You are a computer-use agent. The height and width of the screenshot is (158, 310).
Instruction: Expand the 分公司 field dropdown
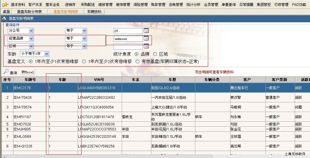31,31
